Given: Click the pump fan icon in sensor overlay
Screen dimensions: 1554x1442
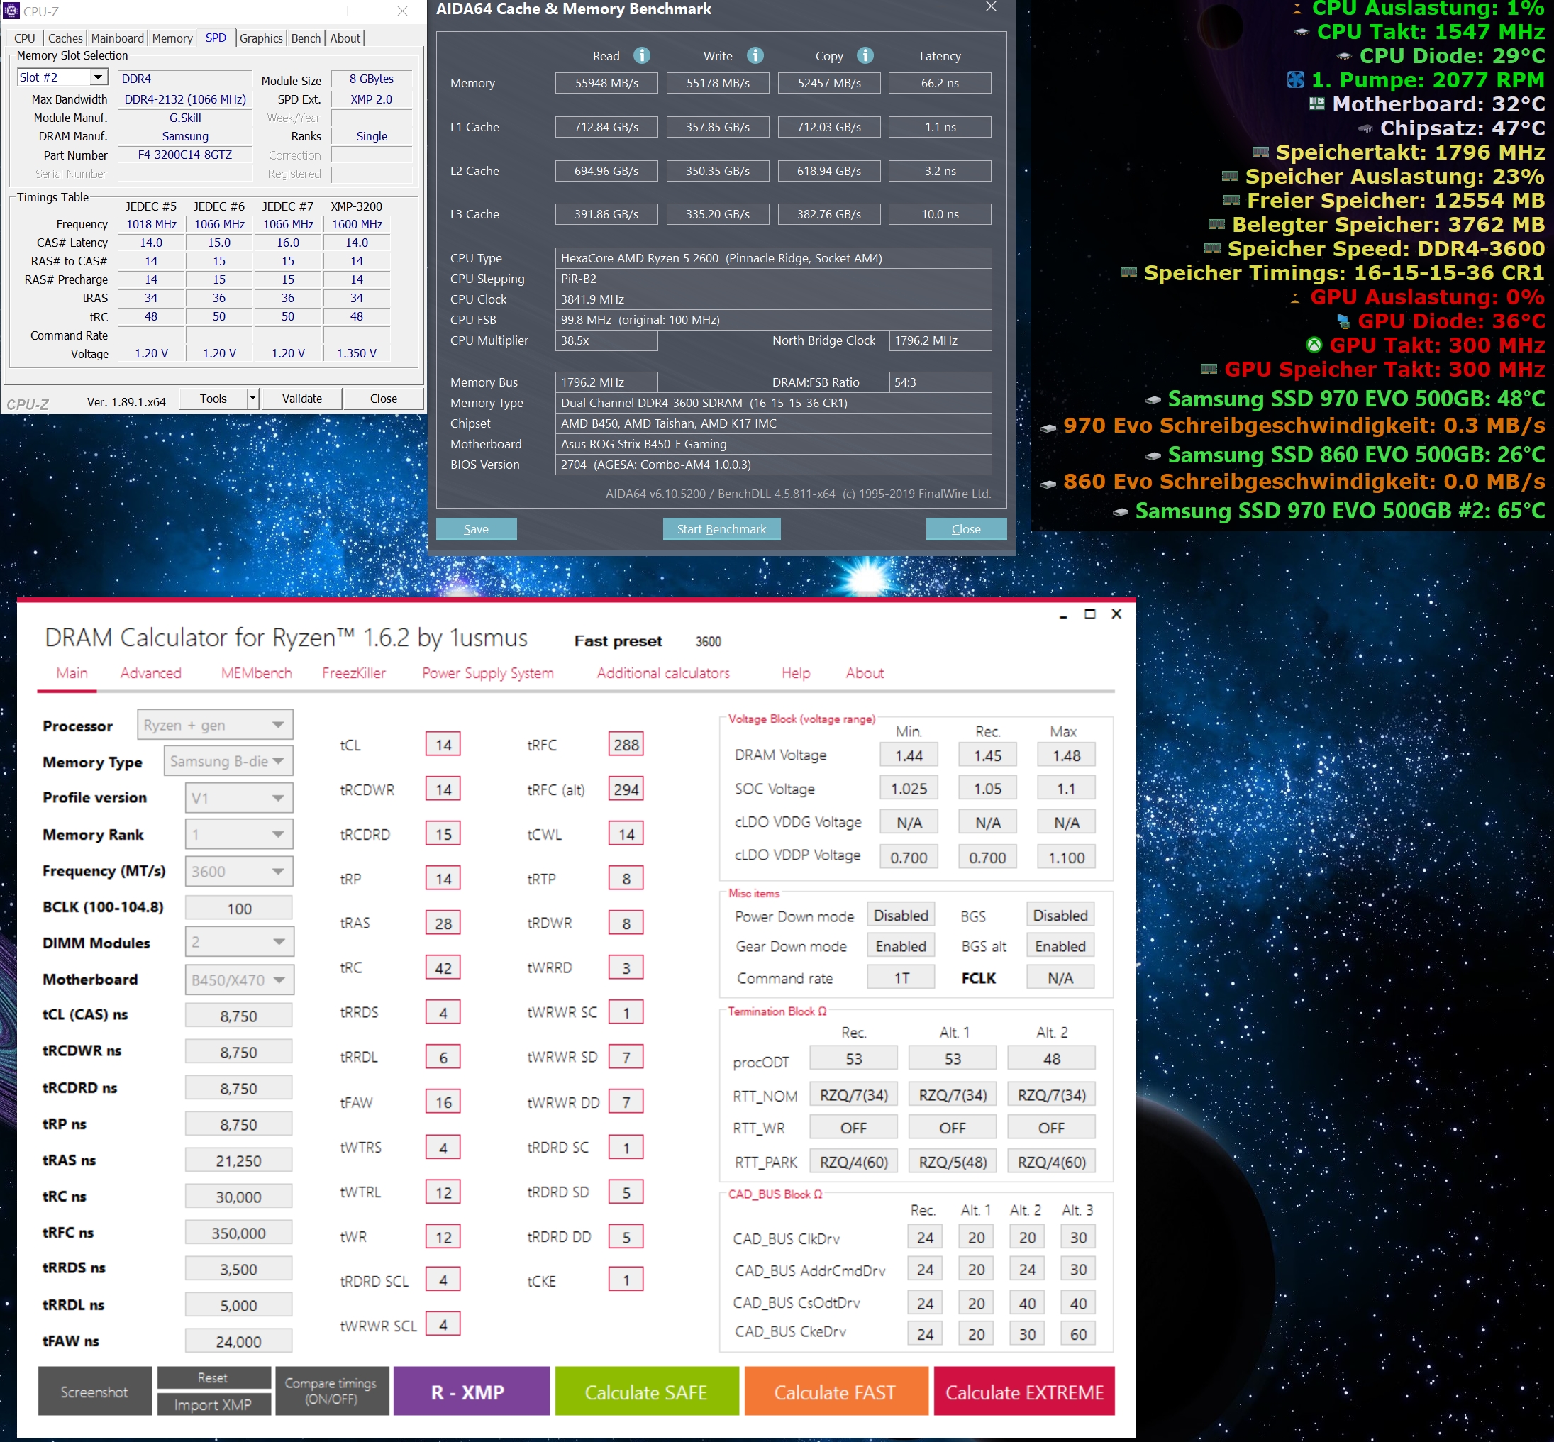Looking at the screenshot, I should coord(1295,79).
